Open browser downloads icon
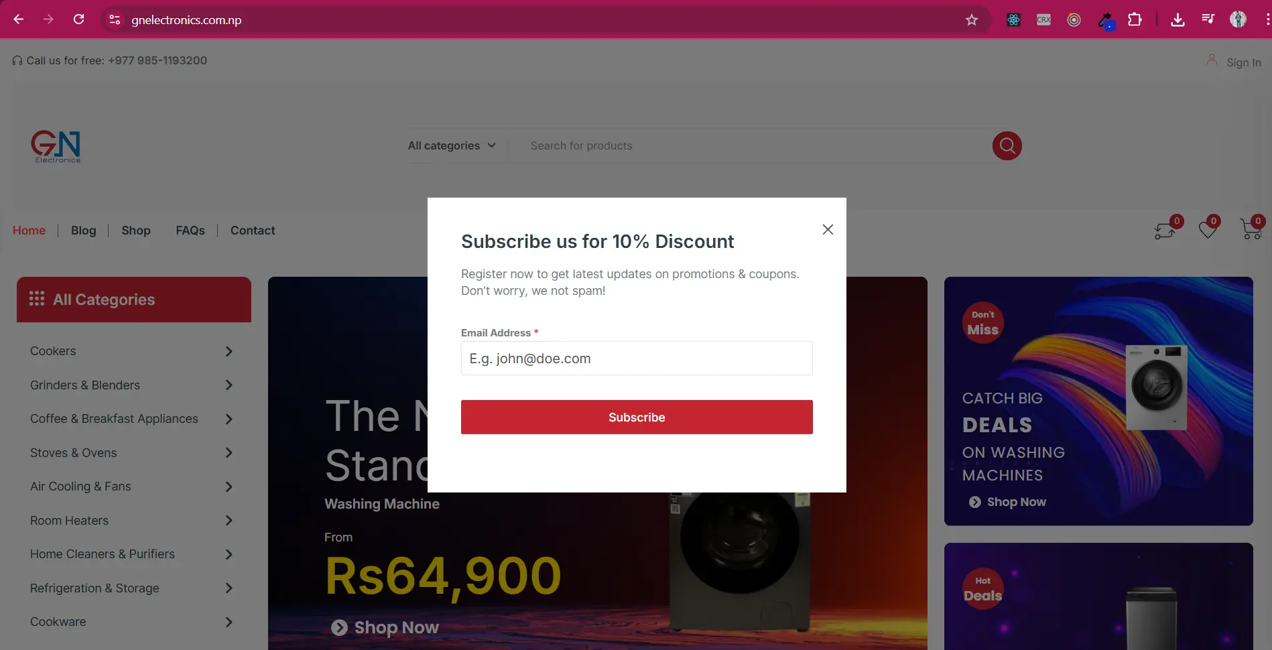This screenshot has width=1272, height=650. click(x=1177, y=19)
